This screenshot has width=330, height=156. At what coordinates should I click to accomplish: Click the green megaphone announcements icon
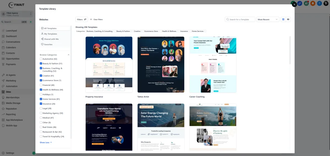pyautogui.click(x=306, y=3)
